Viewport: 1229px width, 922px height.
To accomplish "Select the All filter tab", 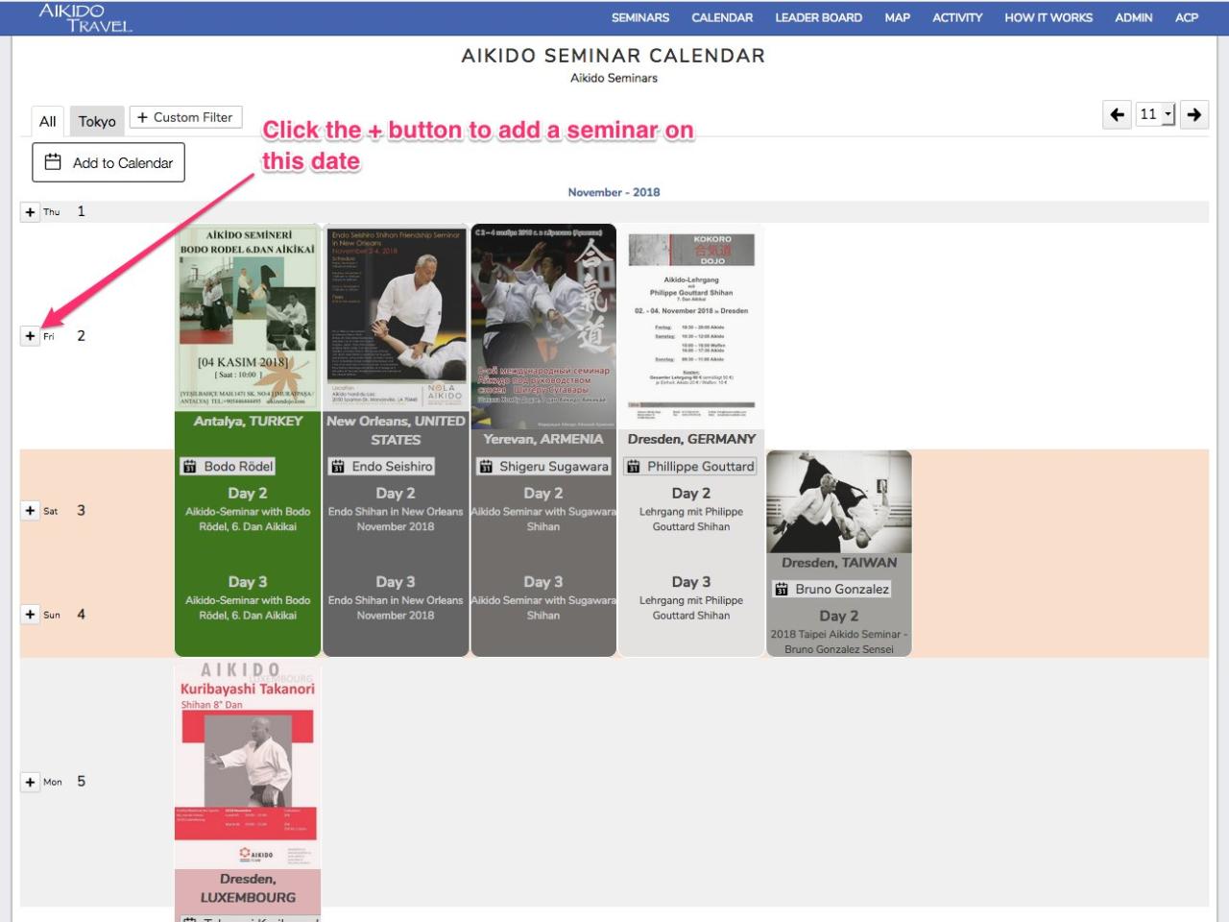I will [x=48, y=121].
